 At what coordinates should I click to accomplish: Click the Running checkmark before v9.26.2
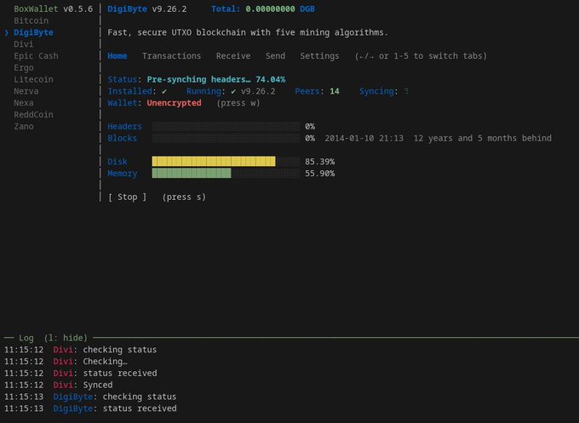point(233,91)
